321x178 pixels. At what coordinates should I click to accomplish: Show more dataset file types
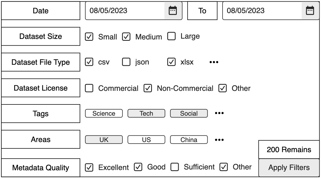[x=214, y=62]
